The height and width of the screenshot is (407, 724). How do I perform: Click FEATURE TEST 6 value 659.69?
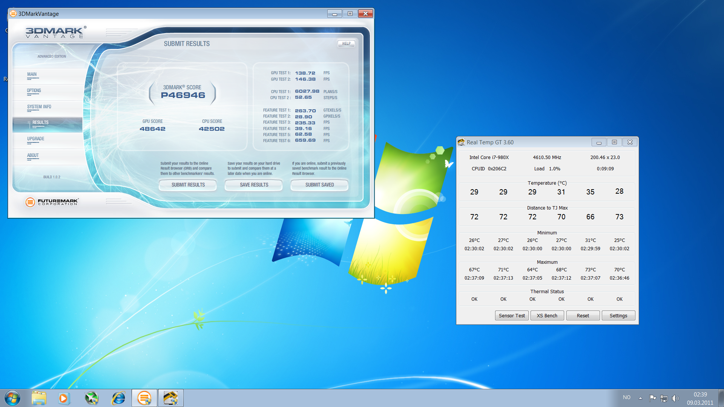click(305, 140)
